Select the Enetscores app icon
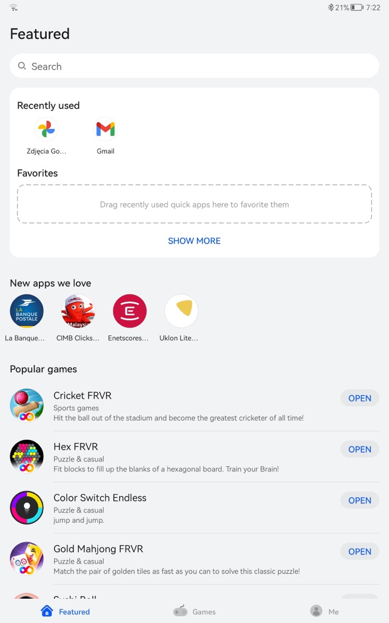389x623 pixels. (x=130, y=311)
